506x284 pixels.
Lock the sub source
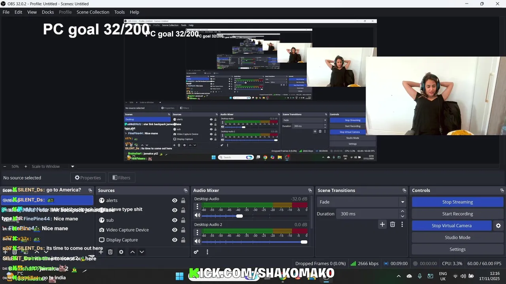pos(183,220)
